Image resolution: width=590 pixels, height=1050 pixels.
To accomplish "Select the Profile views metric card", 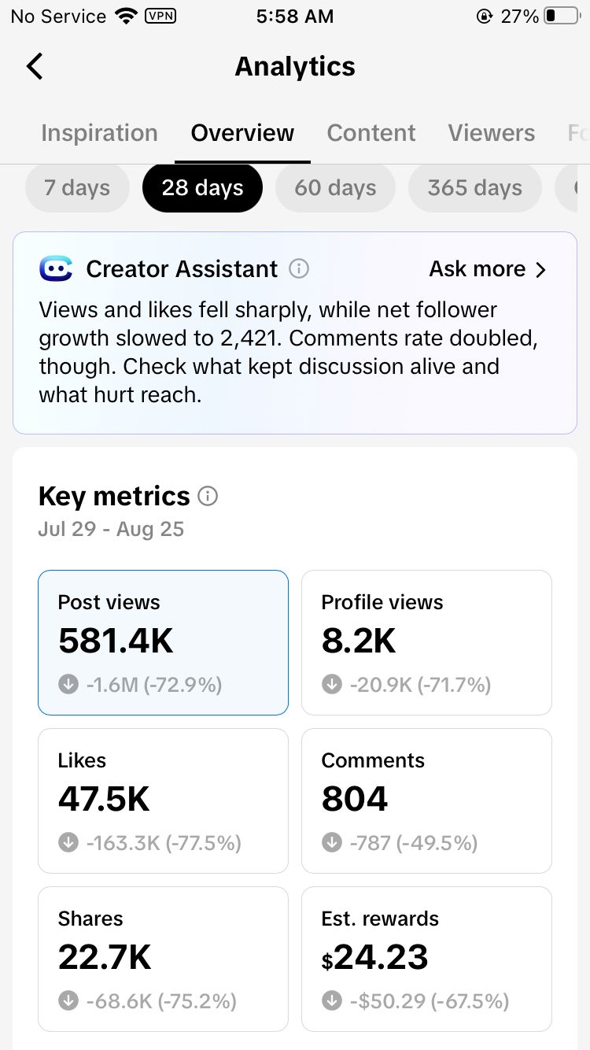I will click(x=426, y=642).
